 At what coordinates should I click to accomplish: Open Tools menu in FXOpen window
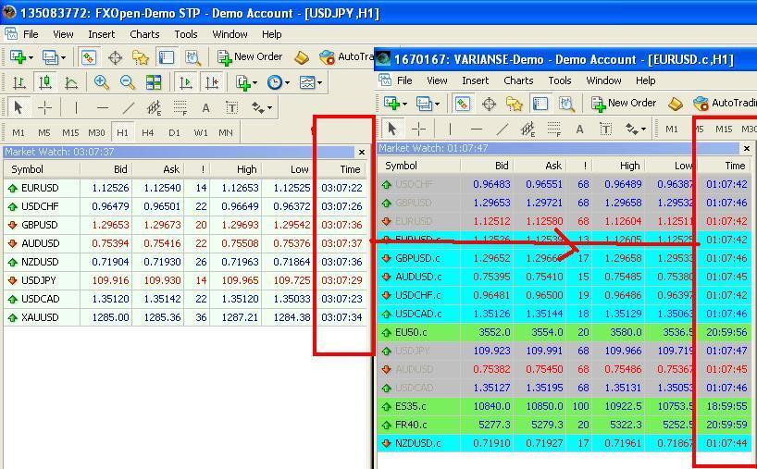186,34
